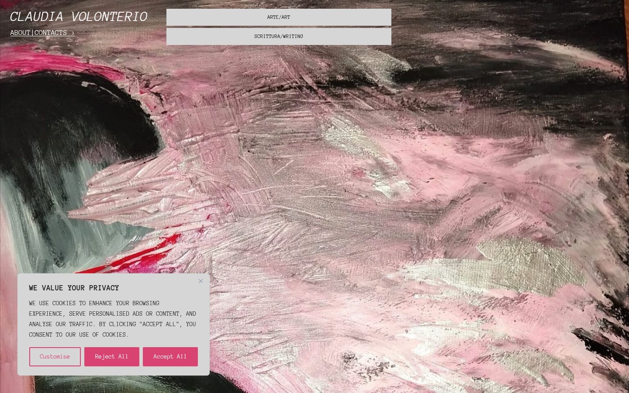Click the Claudia Volonterio site title
This screenshot has width=629, height=393.
[79, 17]
